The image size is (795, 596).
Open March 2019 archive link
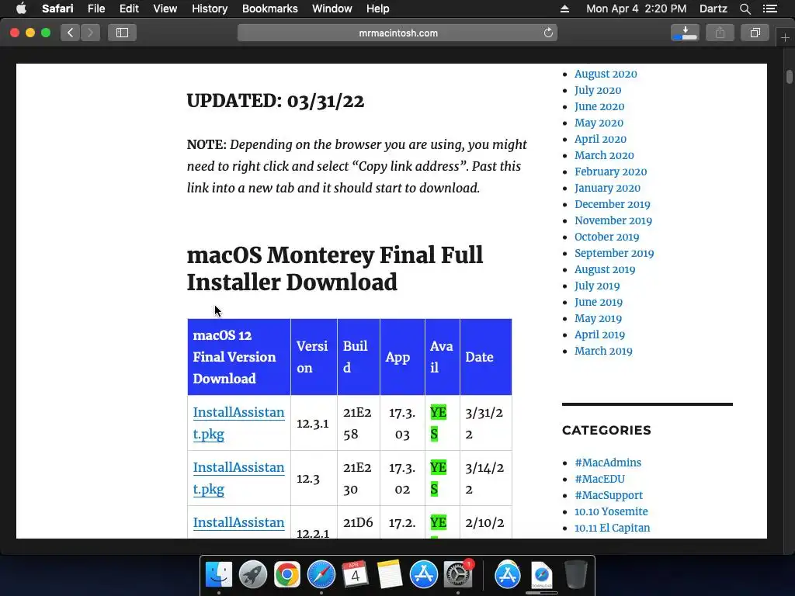[x=603, y=351]
